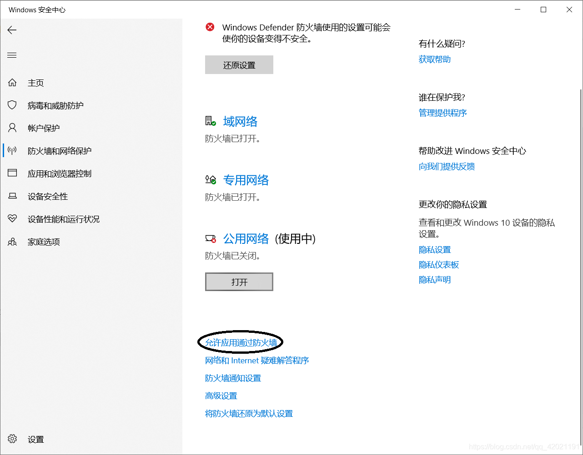This screenshot has width=583, height=455.
Task: Open 病毒和威胁防护 page
Action: pyautogui.click(x=55, y=105)
